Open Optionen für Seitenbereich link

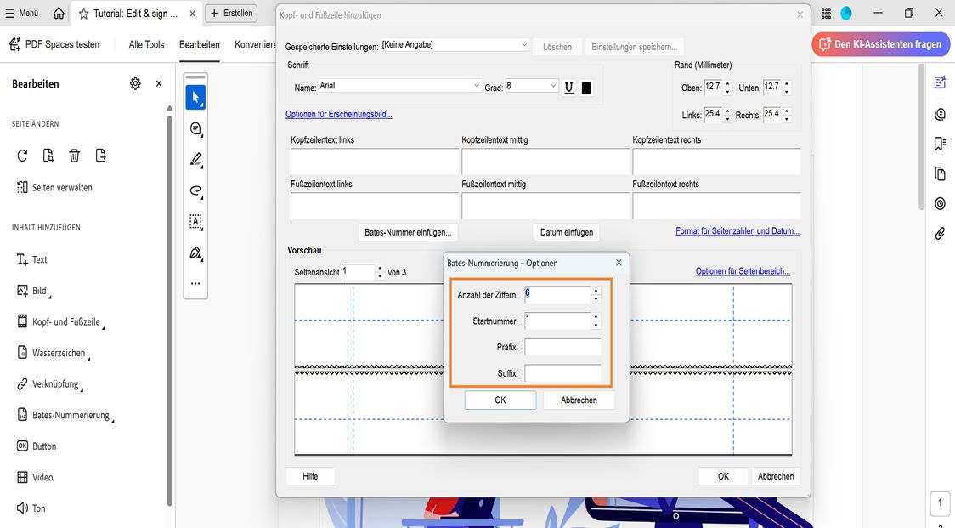click(x=743, y=271)
